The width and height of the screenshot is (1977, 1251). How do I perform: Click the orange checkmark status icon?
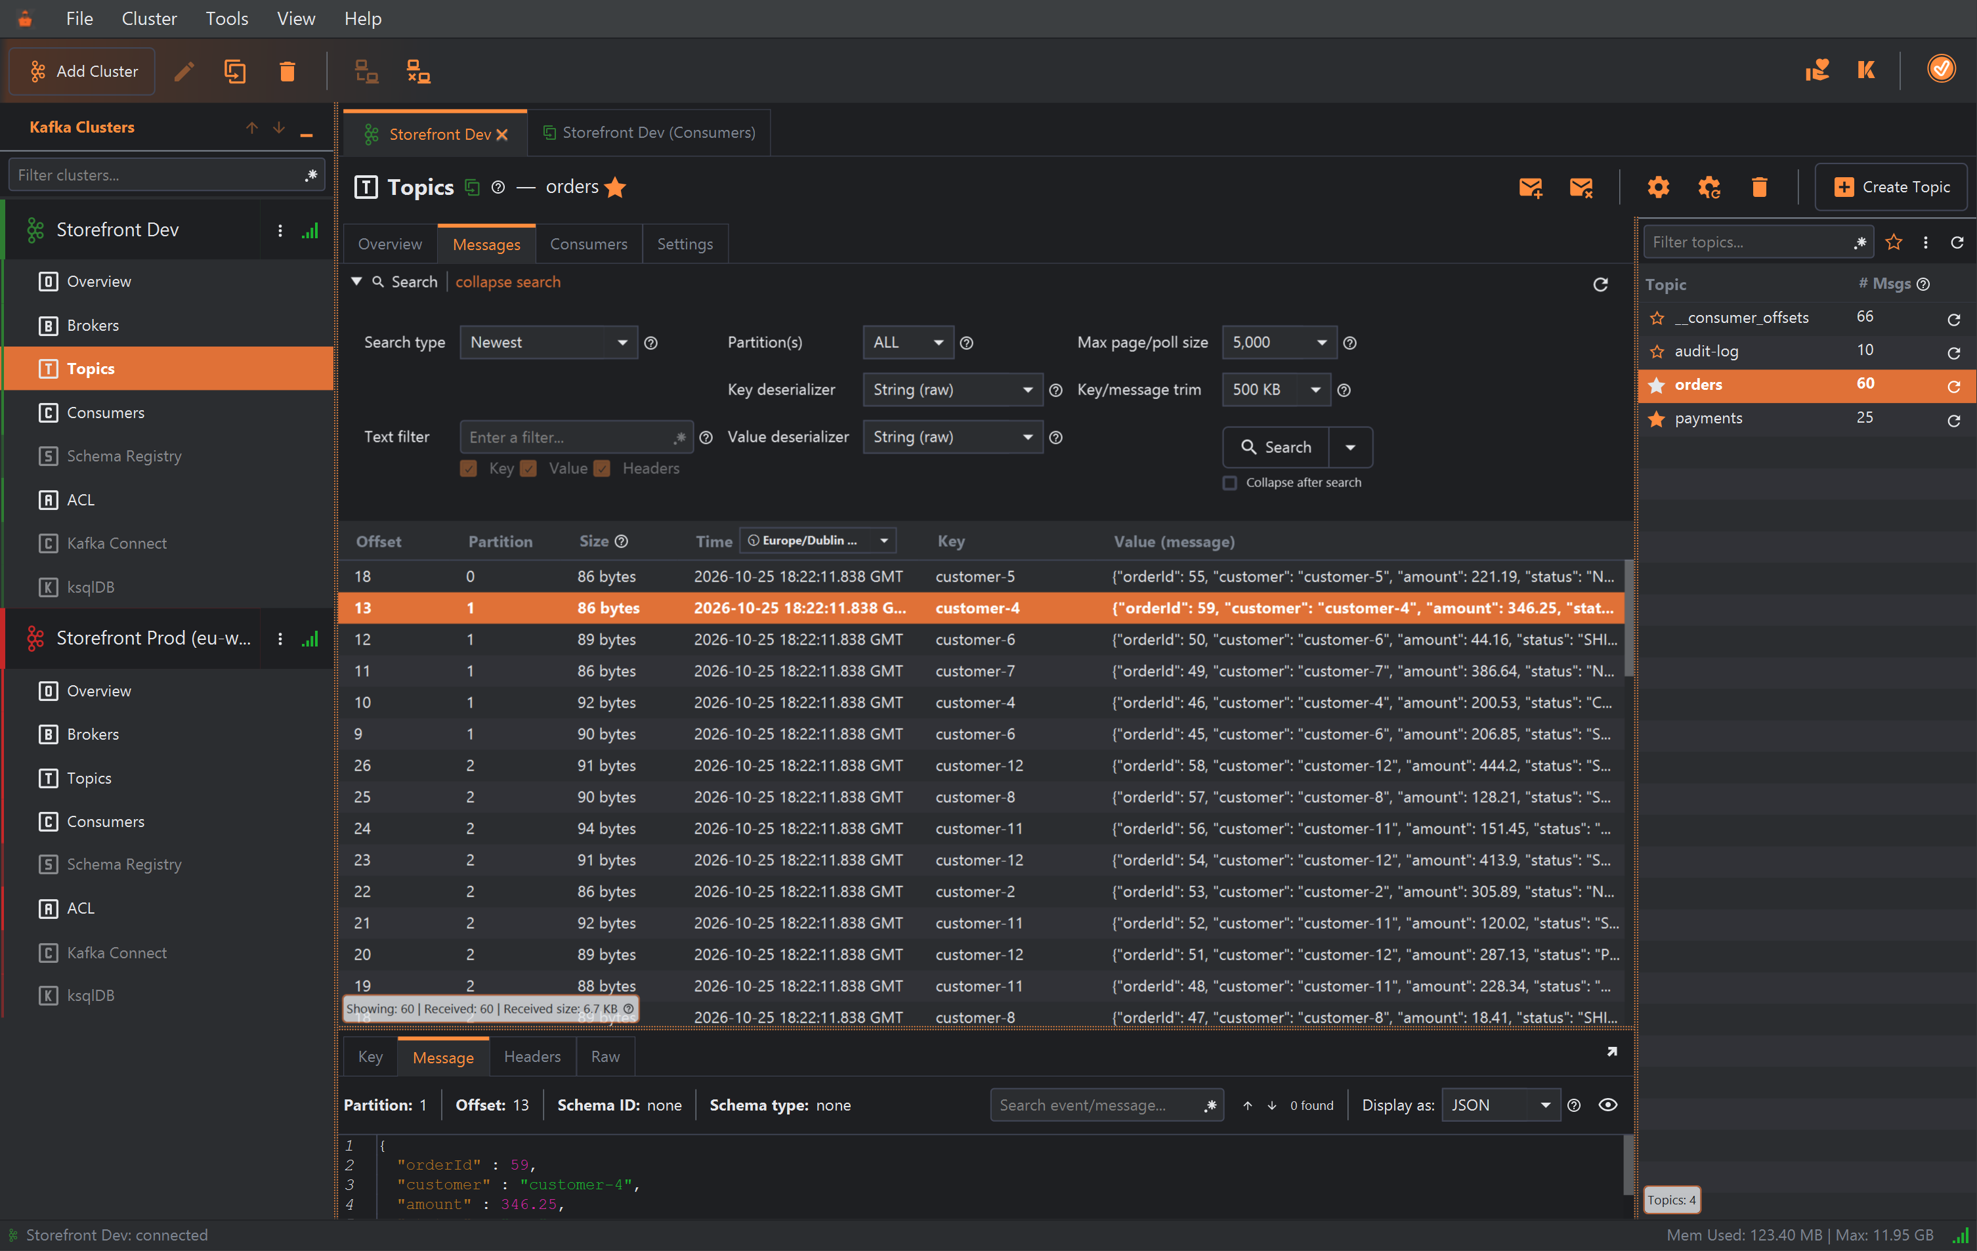[1942, 68]
